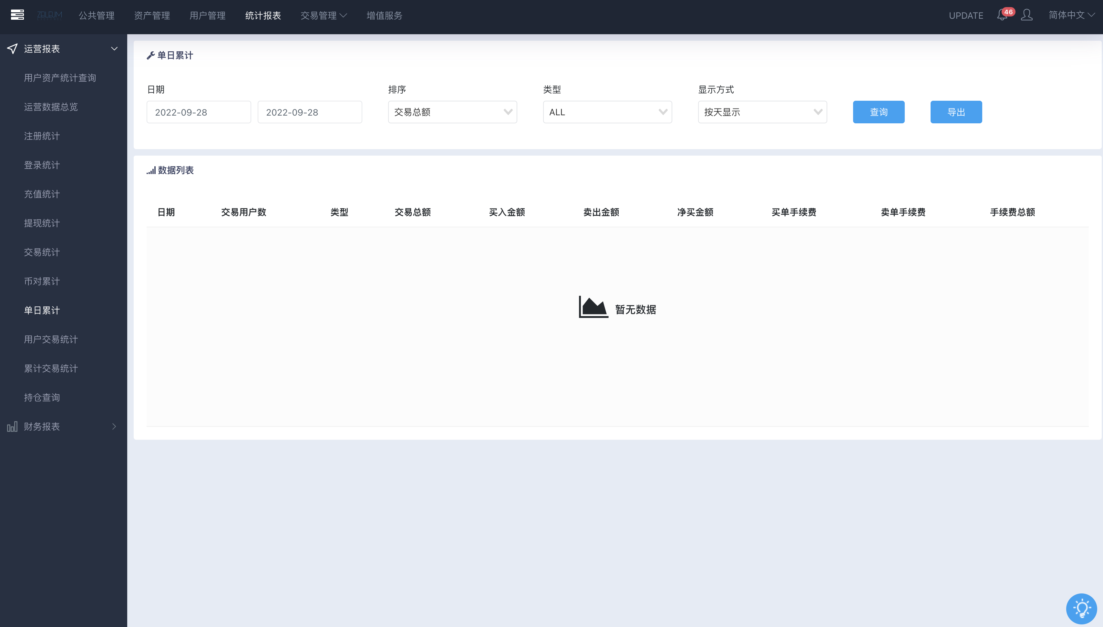Image resolution: width=1103 pixels, height=627 pixels.
Task: Expand the 交易管理 top menu
Action: coord(323,15)
